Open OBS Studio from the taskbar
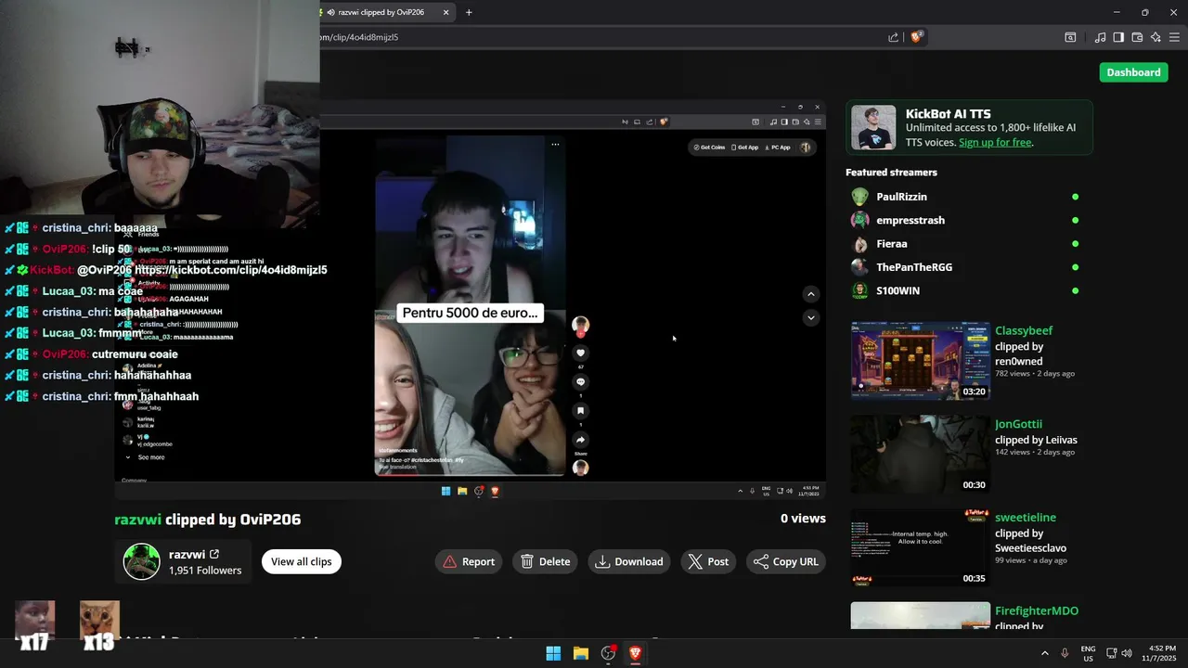 pos(609,653)
